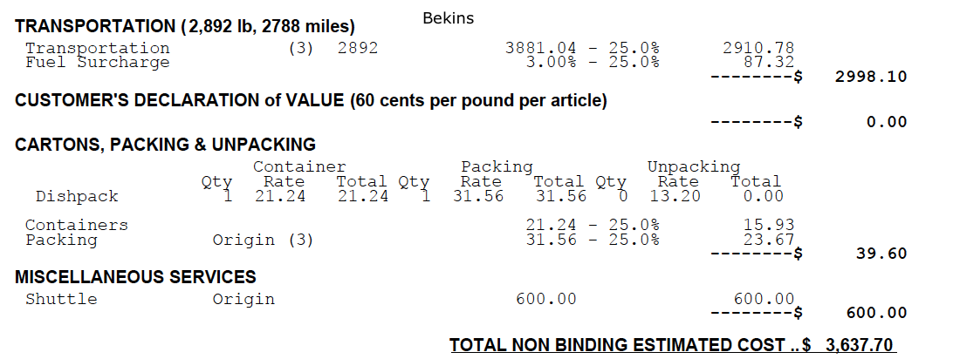Click the Bekins company name at top

click(448, 17)
